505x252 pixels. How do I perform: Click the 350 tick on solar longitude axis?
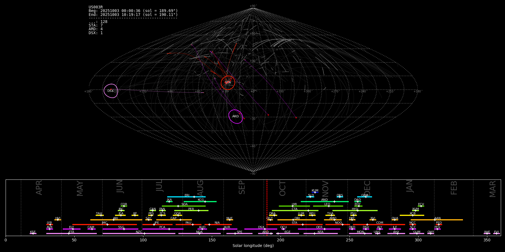coord(487,240)
